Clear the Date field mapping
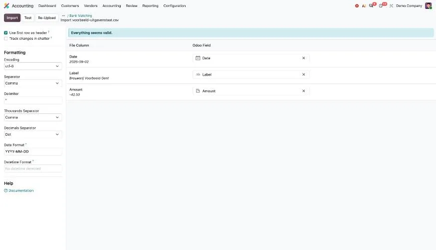Viewport: 436px width, 250px height. tap(303, 58)
